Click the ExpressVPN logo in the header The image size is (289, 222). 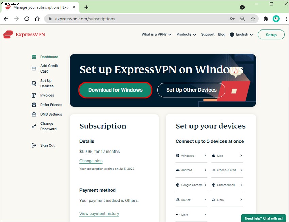24,34
